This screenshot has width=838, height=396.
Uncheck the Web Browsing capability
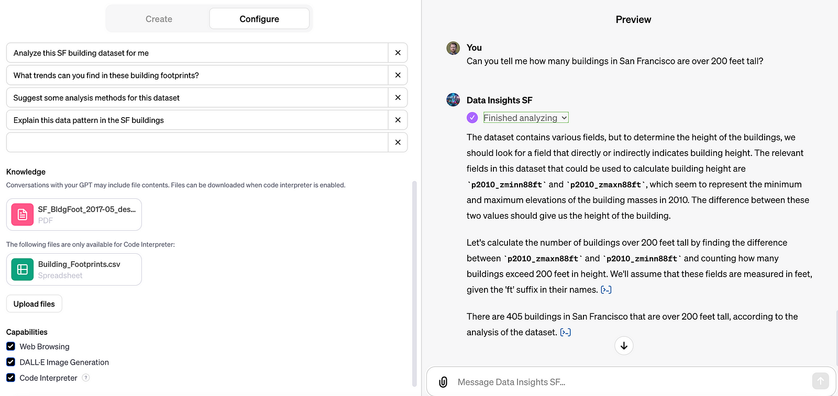[10, 346]
